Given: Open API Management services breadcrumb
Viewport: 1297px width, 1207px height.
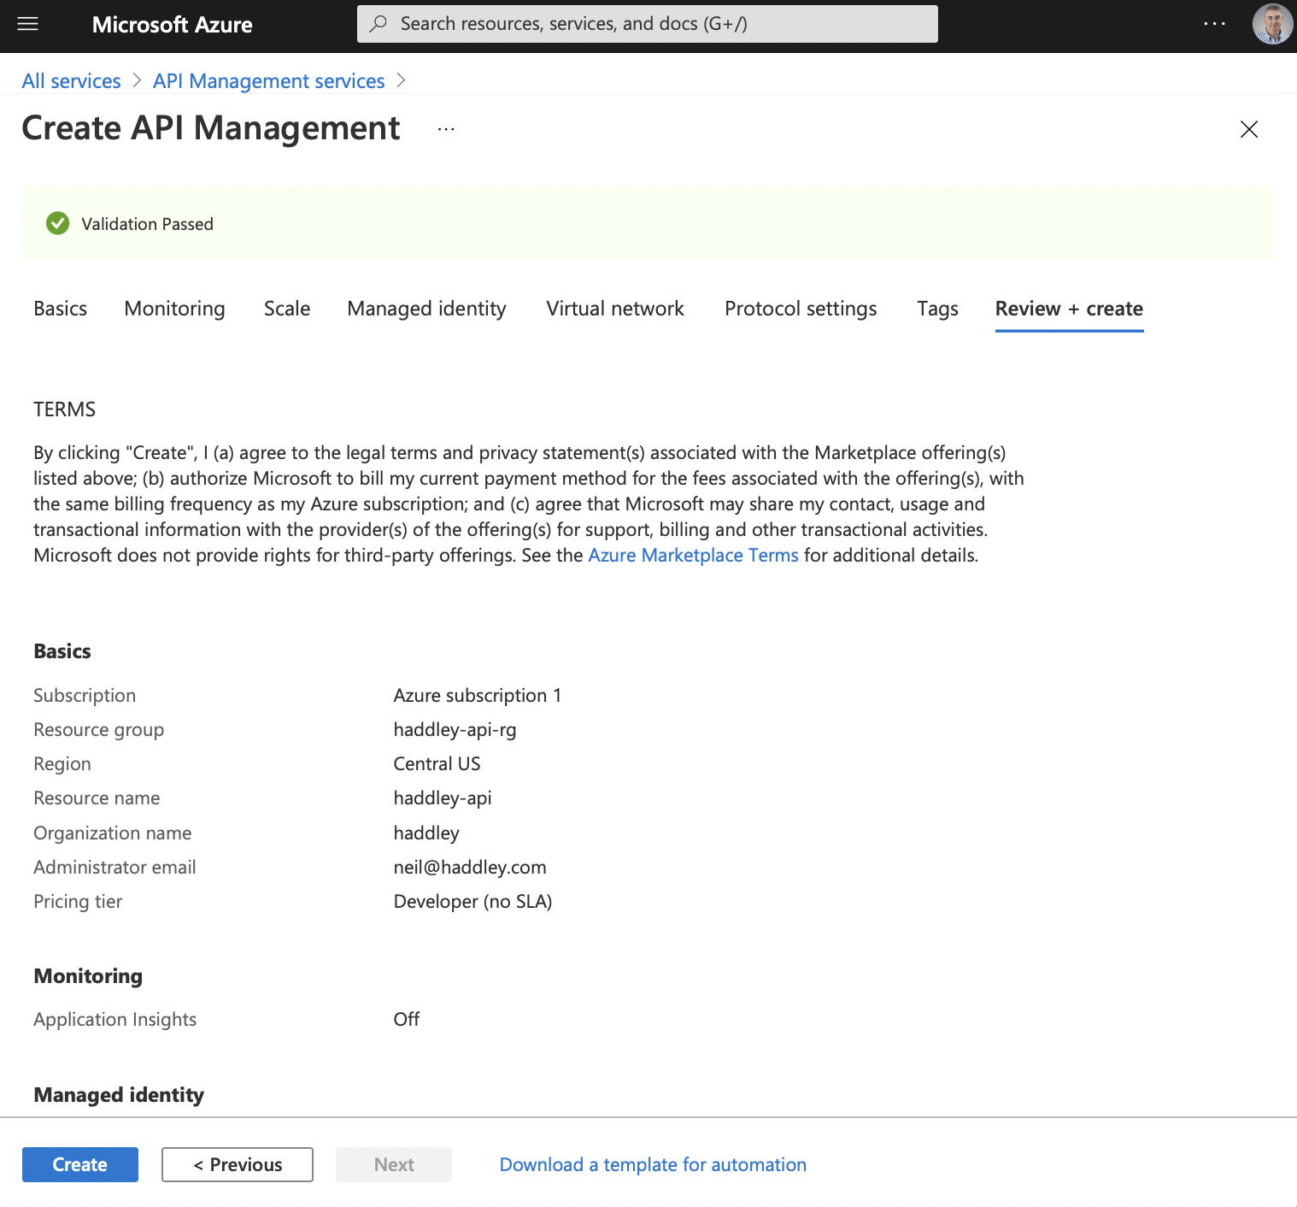Looking at the screenshot, I should click(x=268, y=81).
